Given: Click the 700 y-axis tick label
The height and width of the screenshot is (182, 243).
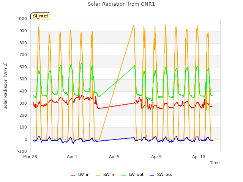Looking at the screenshot, I should tap(23, 55).
